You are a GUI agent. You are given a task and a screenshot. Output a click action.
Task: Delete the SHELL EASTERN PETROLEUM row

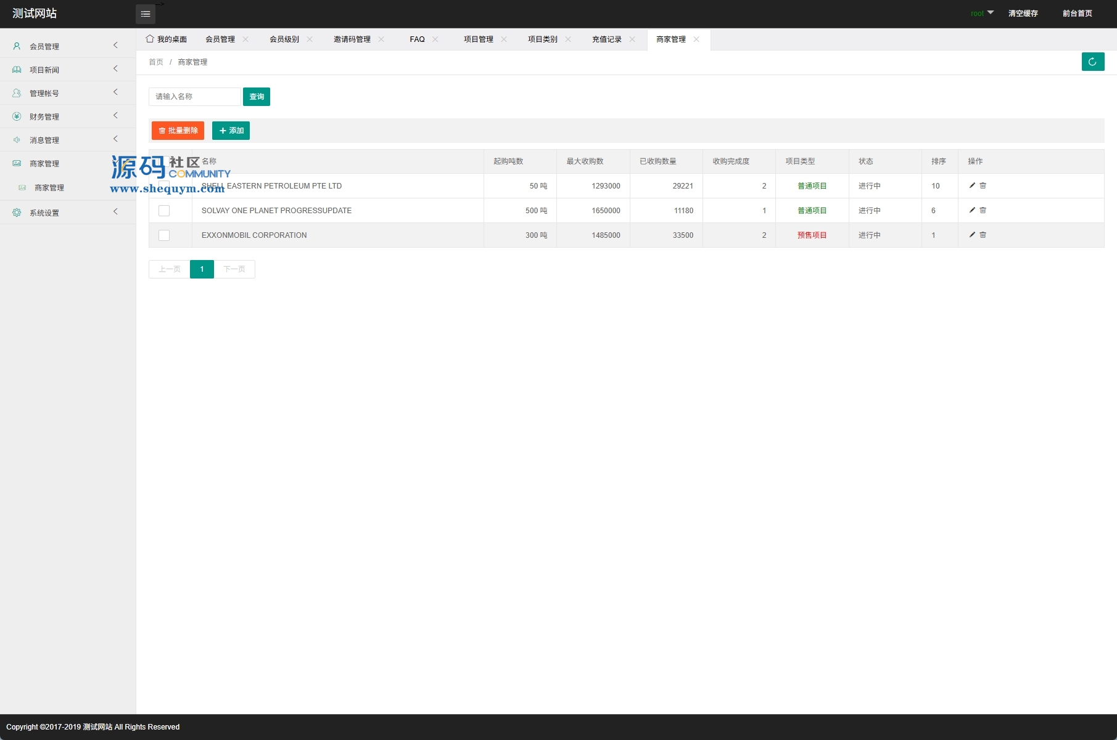pyautogui.click(x=983, y=185)
